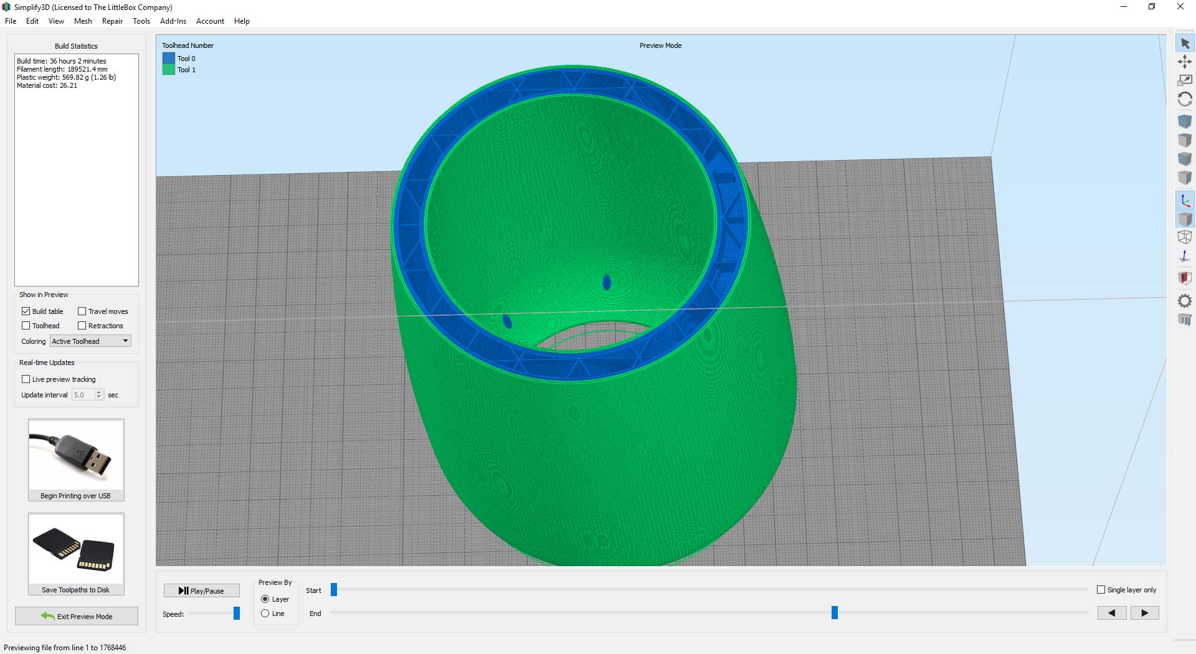Click the Tool 0 blue color swatch
The height and width of the screenshot is (654, 1196).
pos(168,58)
